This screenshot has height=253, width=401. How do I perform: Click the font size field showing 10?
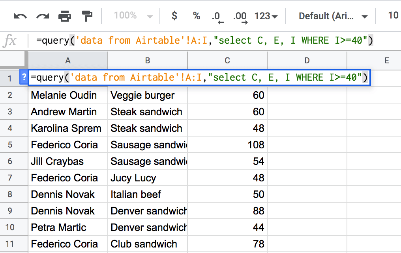[x=393, y=16]
